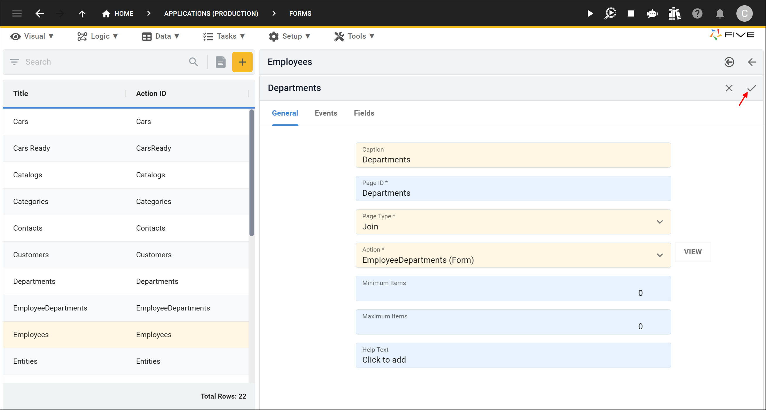Click the Five logo
Image resolution: width=766 pixels, height=410 pixels.
click(732, 35)
